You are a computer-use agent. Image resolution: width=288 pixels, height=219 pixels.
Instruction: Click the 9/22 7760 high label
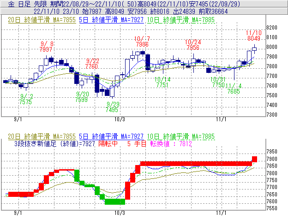click(92, 64)
